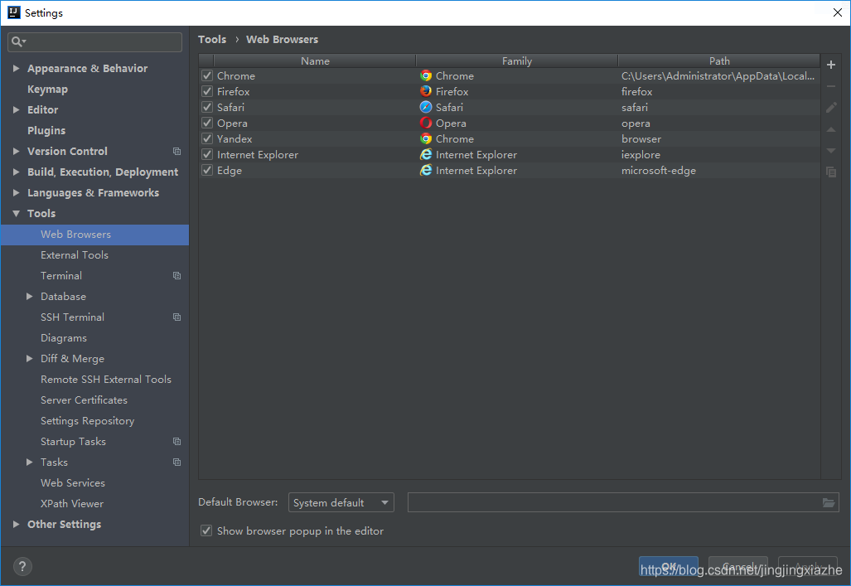Click the Internet Explorer icon in Edge row
The image size is (851, 586).
click(x=426, y=171)
